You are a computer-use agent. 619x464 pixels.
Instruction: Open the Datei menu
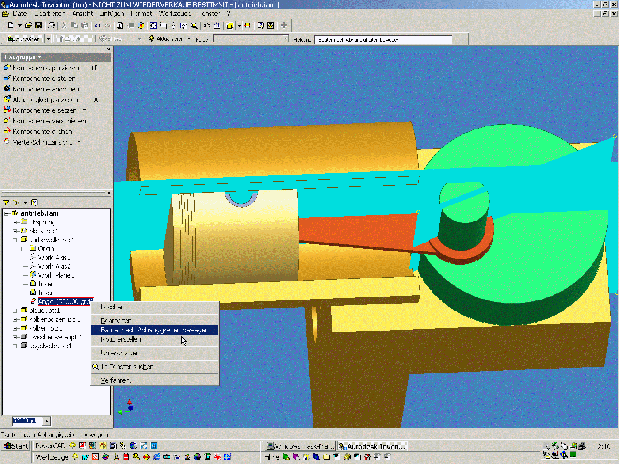coord(20,14)
